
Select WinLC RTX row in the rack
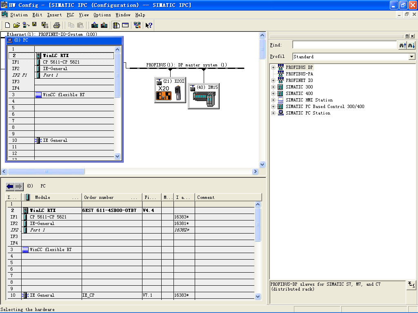[x=61, y=55]
